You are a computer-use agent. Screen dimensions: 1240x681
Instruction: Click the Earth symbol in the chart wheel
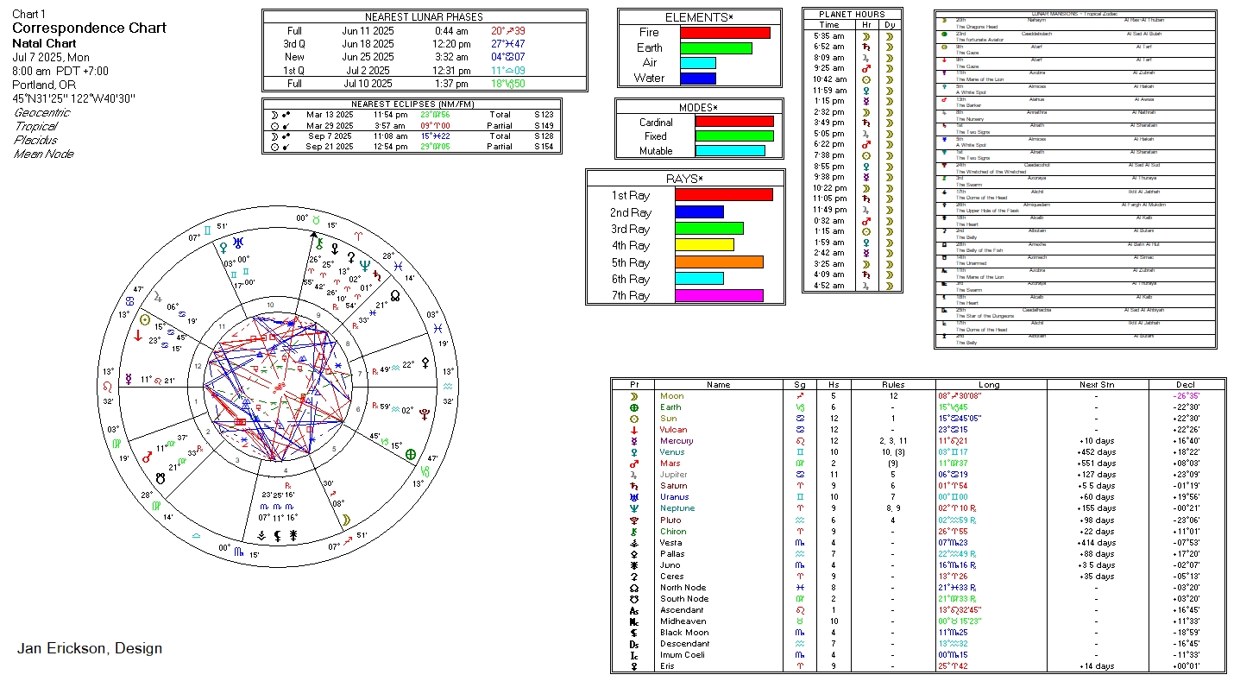pyautogui.click(x=411, y=454)
